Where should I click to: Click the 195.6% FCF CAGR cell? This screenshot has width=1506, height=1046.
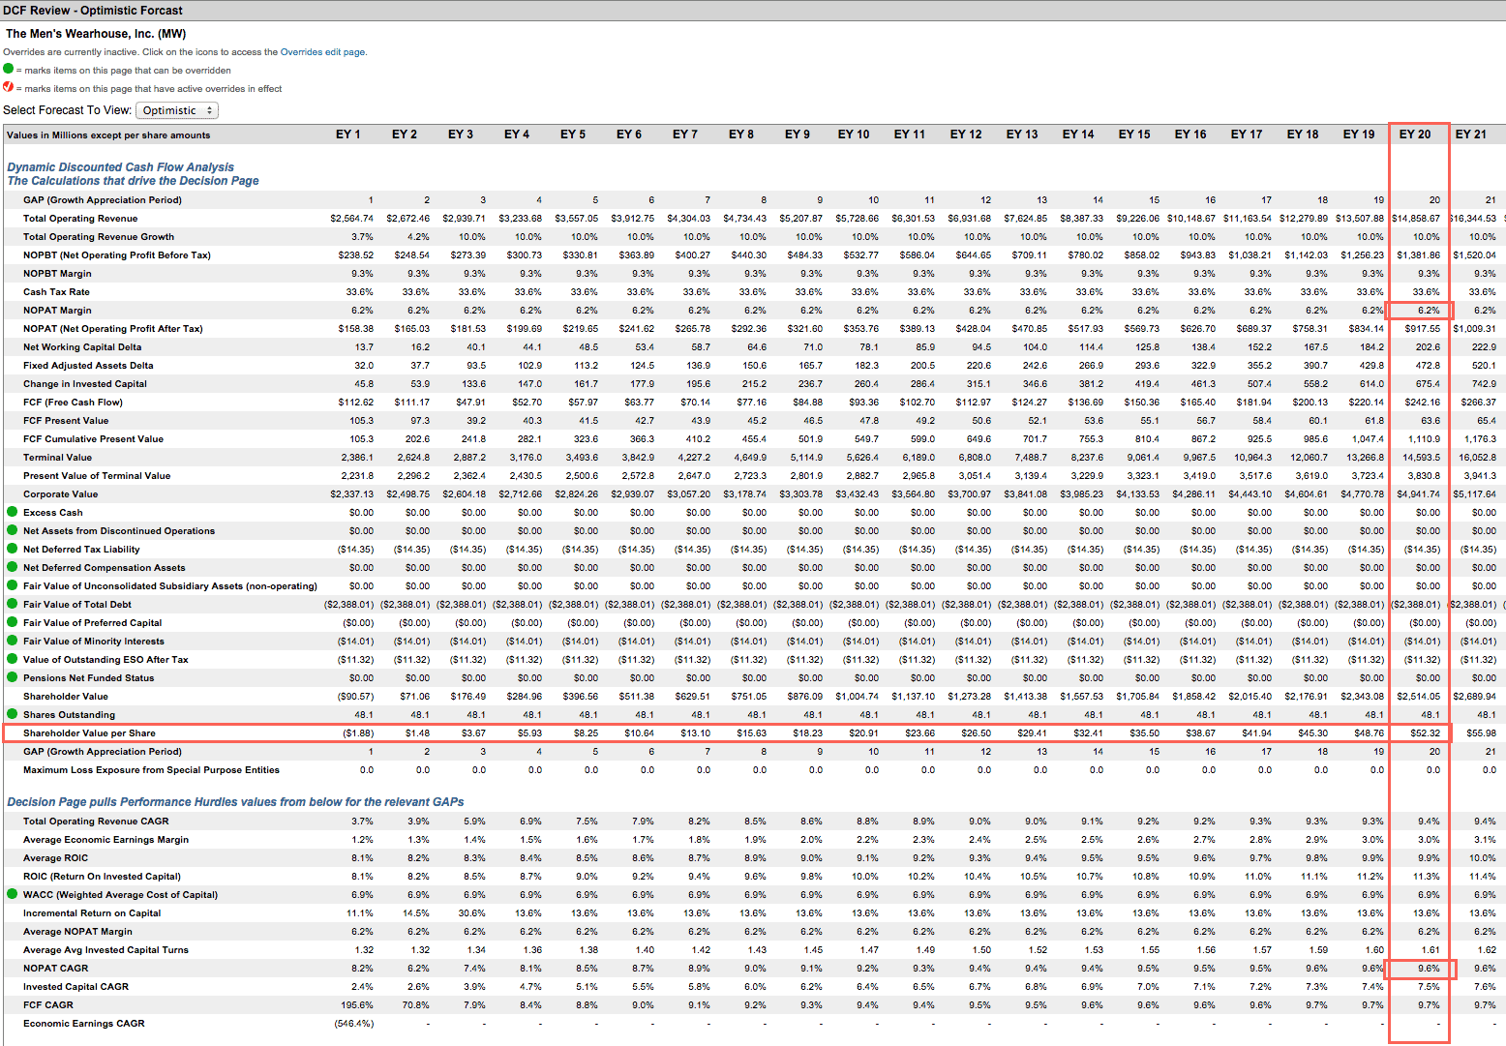pyautogui.click(x=358, y=1005)
